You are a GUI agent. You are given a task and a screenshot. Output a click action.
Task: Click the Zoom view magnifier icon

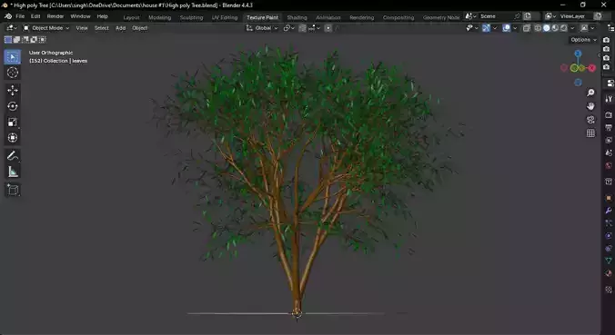point(590,93)
